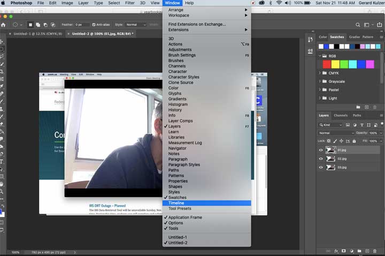Toggle Lock position

[x=341, y=141]
